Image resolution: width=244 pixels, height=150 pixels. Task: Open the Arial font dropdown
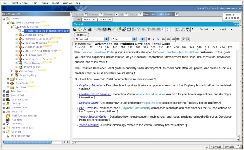[124, 39]
